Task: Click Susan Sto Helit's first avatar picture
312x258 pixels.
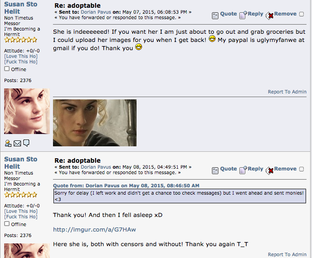Action: [x=27, y=111]
